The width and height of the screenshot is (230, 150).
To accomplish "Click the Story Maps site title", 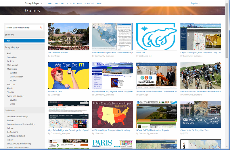I will (x=32, y=3).
